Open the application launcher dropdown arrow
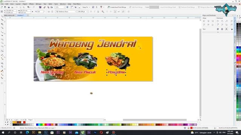Image resolution: width=241 pixels, height=135 pixels. point(104,7)
